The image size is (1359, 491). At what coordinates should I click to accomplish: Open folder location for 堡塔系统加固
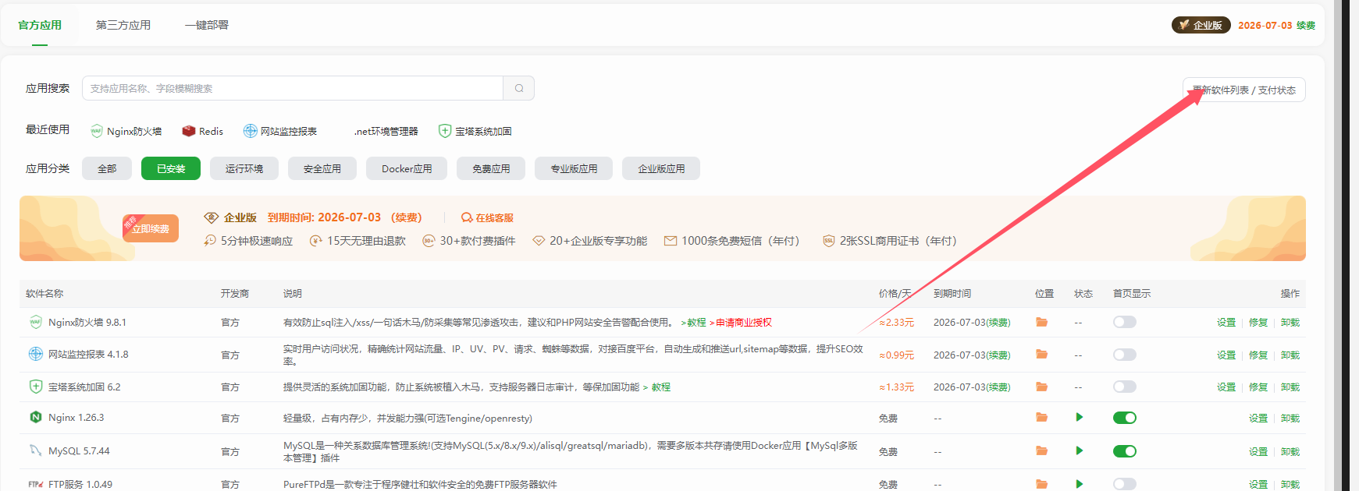pos(1041,387)
